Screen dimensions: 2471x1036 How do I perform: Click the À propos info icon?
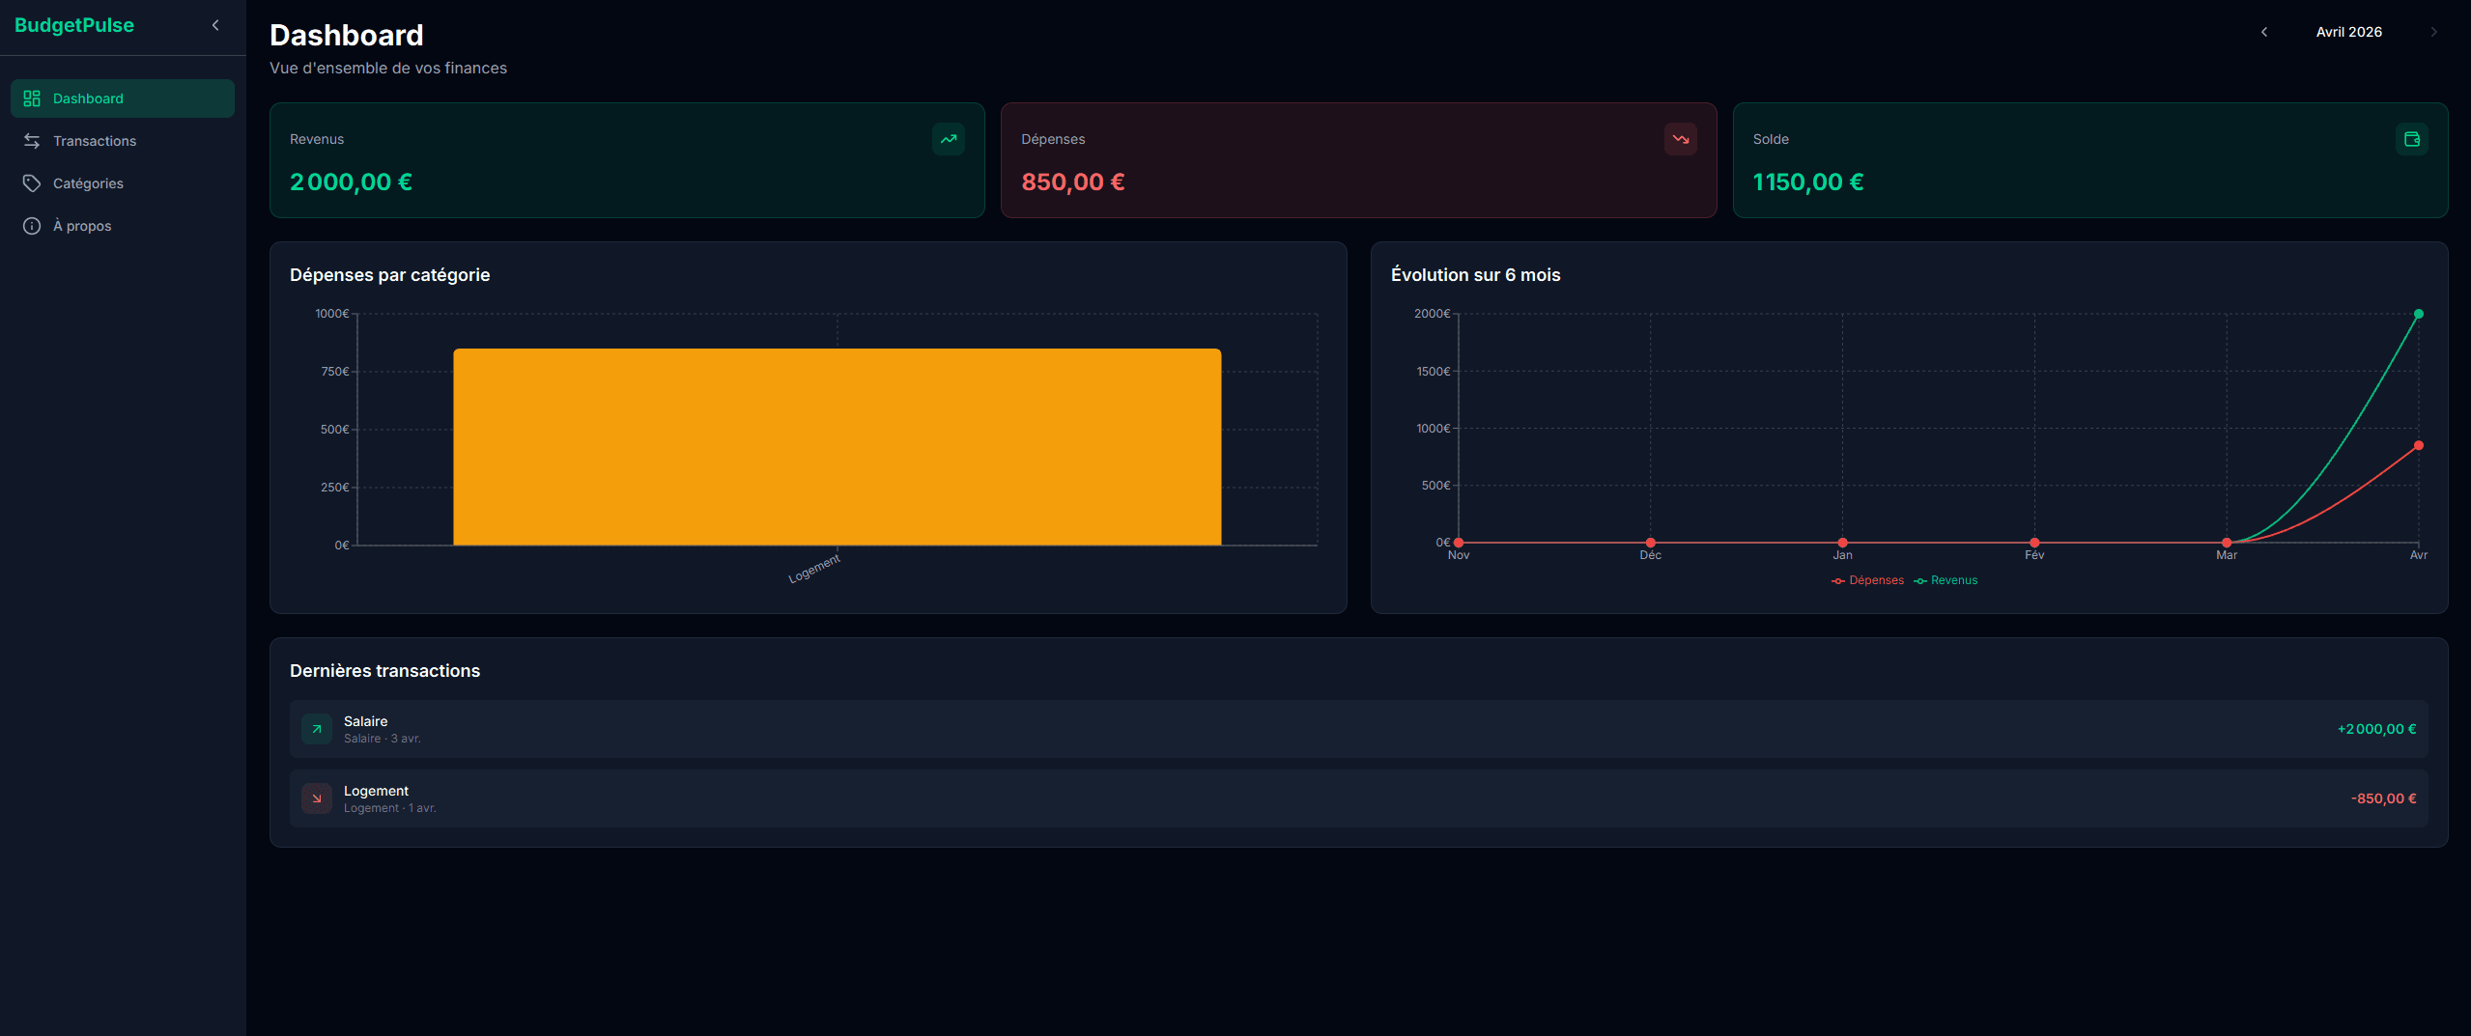(x=32, y=226)
